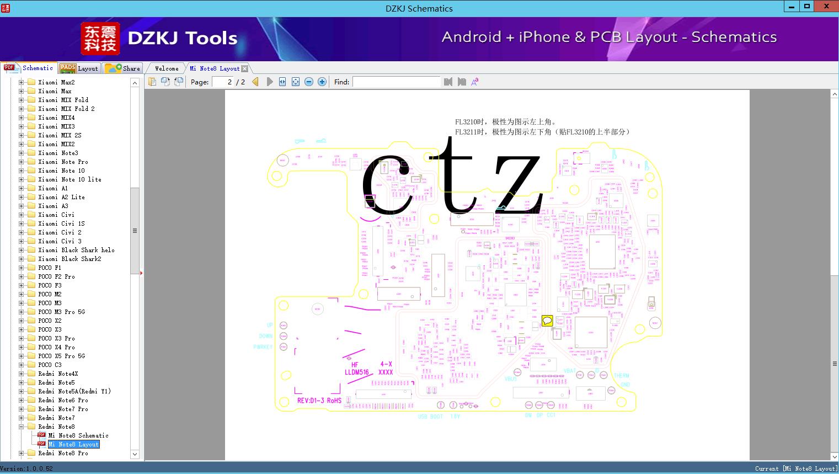This screenshot has width=839, height=474.
Task: Click the fit width icon
Action: click(282, 82)
